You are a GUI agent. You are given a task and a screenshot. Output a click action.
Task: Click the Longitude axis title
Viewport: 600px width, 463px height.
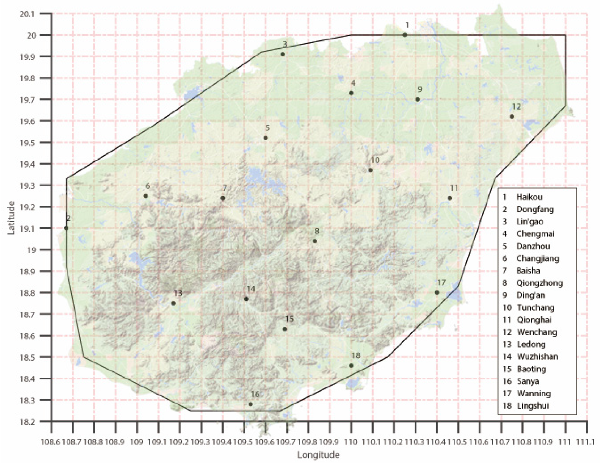pos(318,455)
